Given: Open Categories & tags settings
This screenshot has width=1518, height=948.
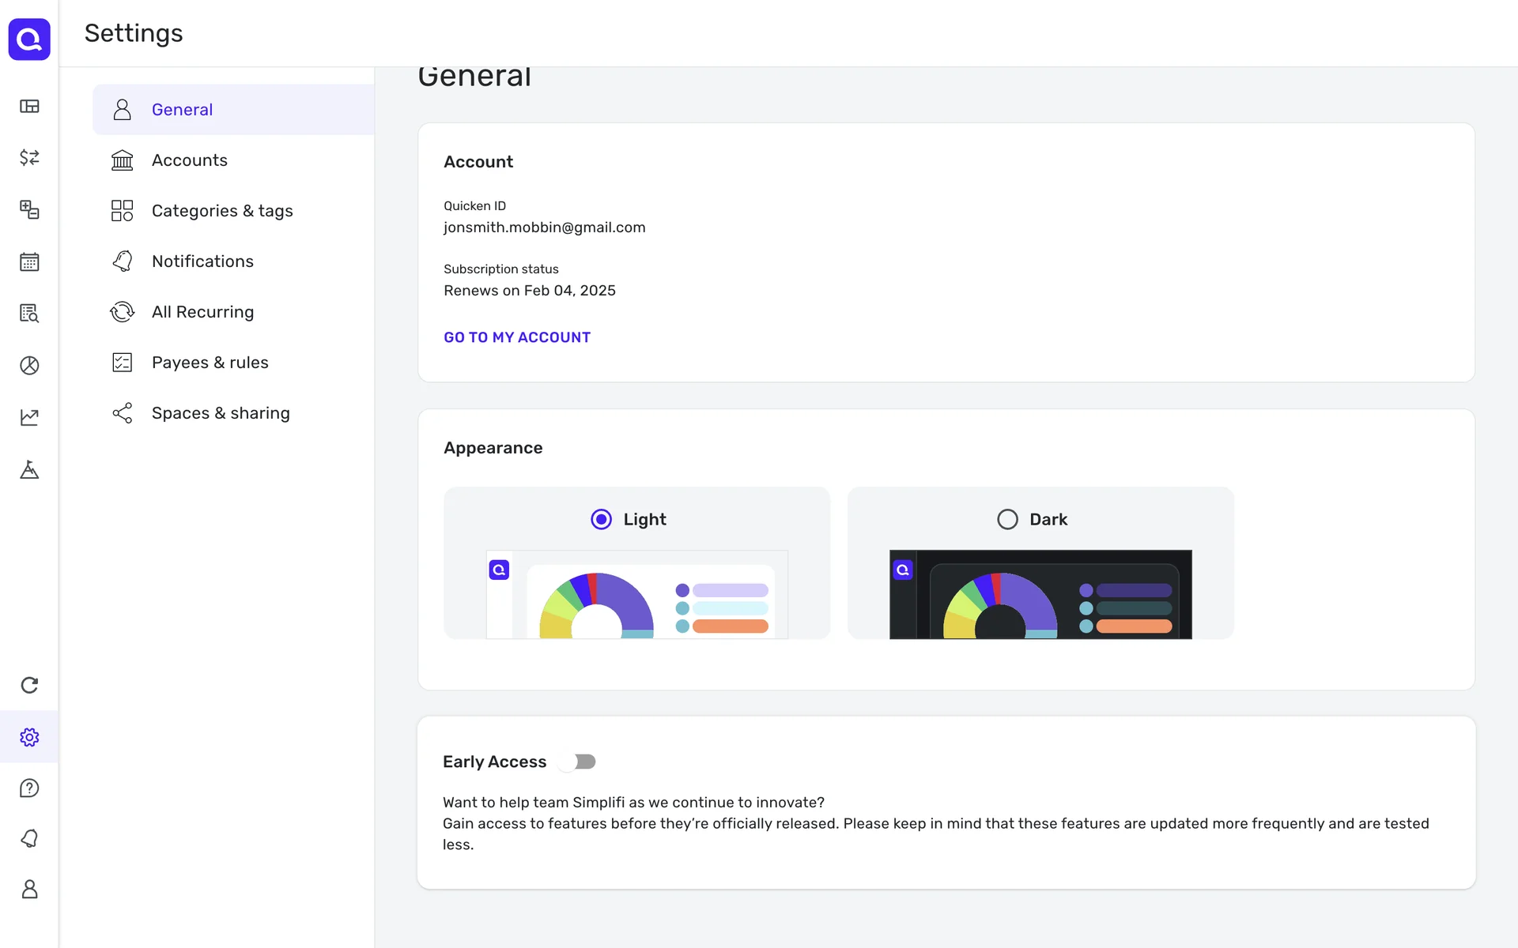Looking at the screenshot, I should pyautogui.click(x=221, y=211).
